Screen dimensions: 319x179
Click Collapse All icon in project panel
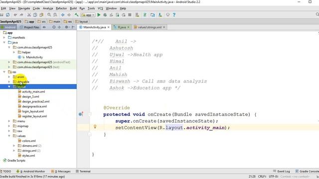coord(59,27)
